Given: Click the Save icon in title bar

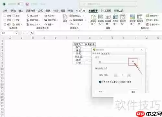Looking at the screenshot, I should [27, 4].
